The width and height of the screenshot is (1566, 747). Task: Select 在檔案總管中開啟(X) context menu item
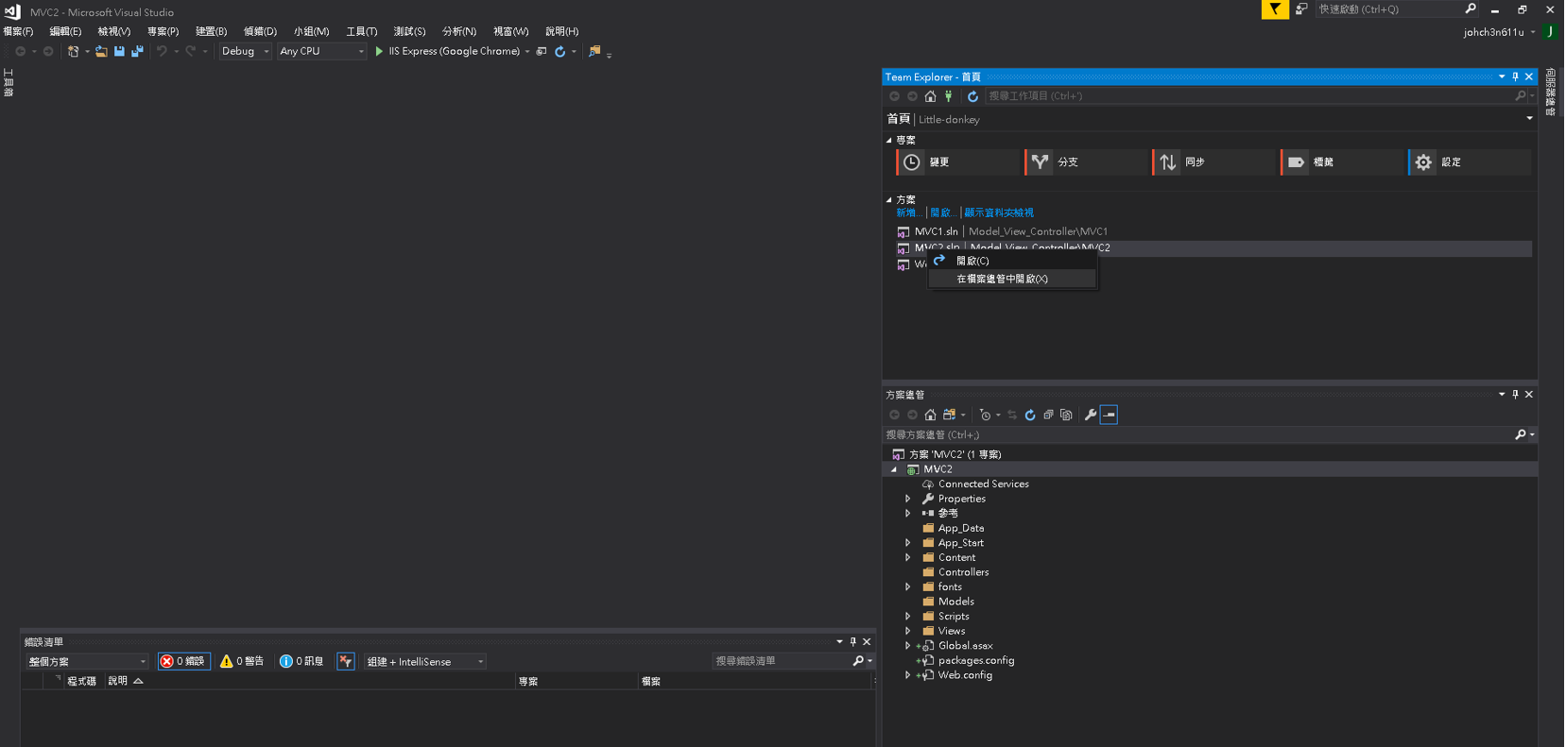coord(1012,279)
